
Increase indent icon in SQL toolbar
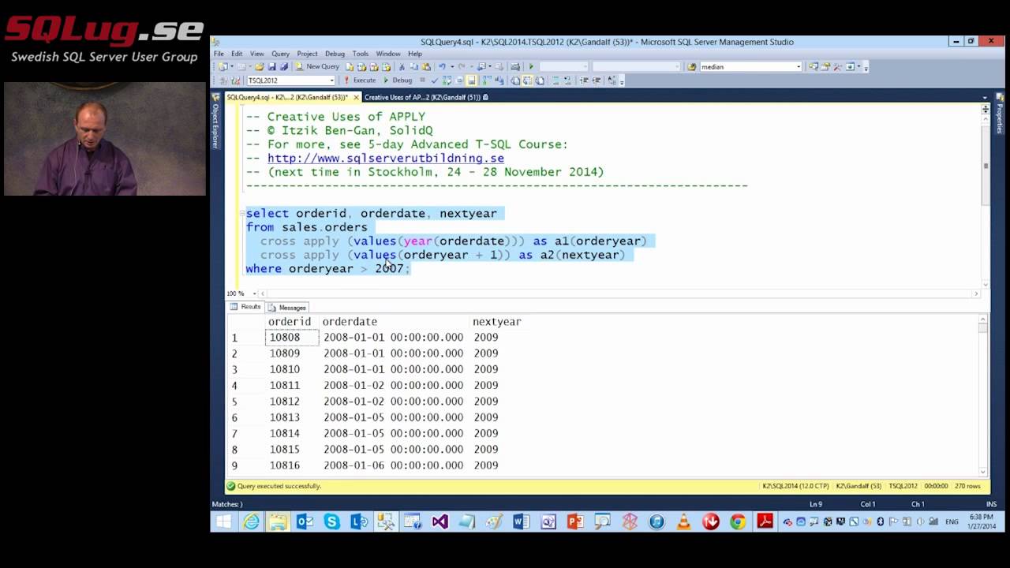[596, 80]
